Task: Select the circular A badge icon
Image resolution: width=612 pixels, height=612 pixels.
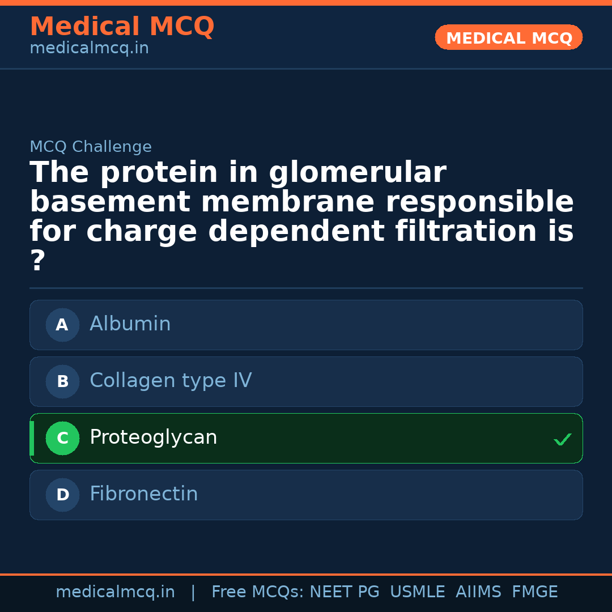Action: click(62, 325)
